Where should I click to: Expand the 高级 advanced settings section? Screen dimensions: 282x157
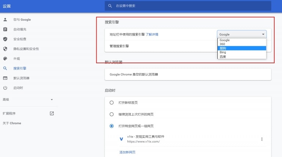28,100
